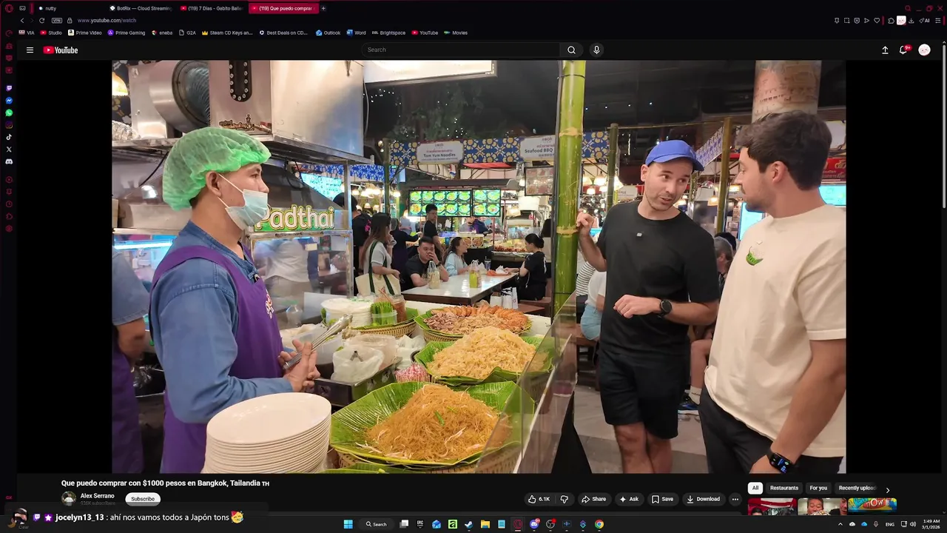Open the YouTube Create upload icon
947x533 pixels.
tap(885, 50)
